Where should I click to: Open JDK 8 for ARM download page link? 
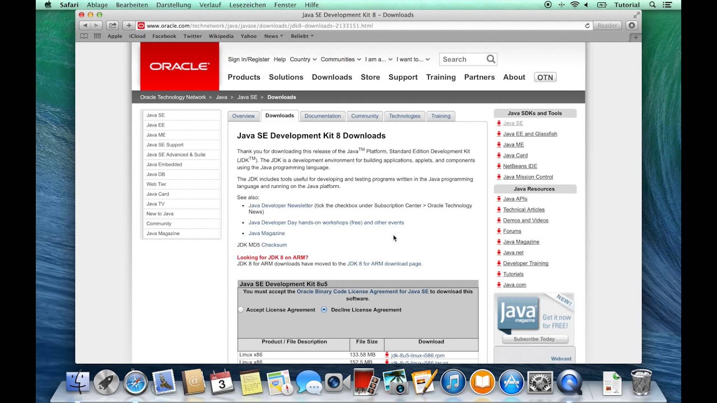coord(384,264)
